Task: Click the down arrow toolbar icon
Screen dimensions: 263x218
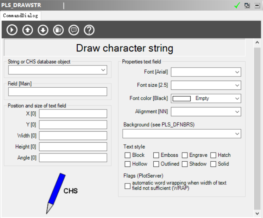Action: pos(43,30)
